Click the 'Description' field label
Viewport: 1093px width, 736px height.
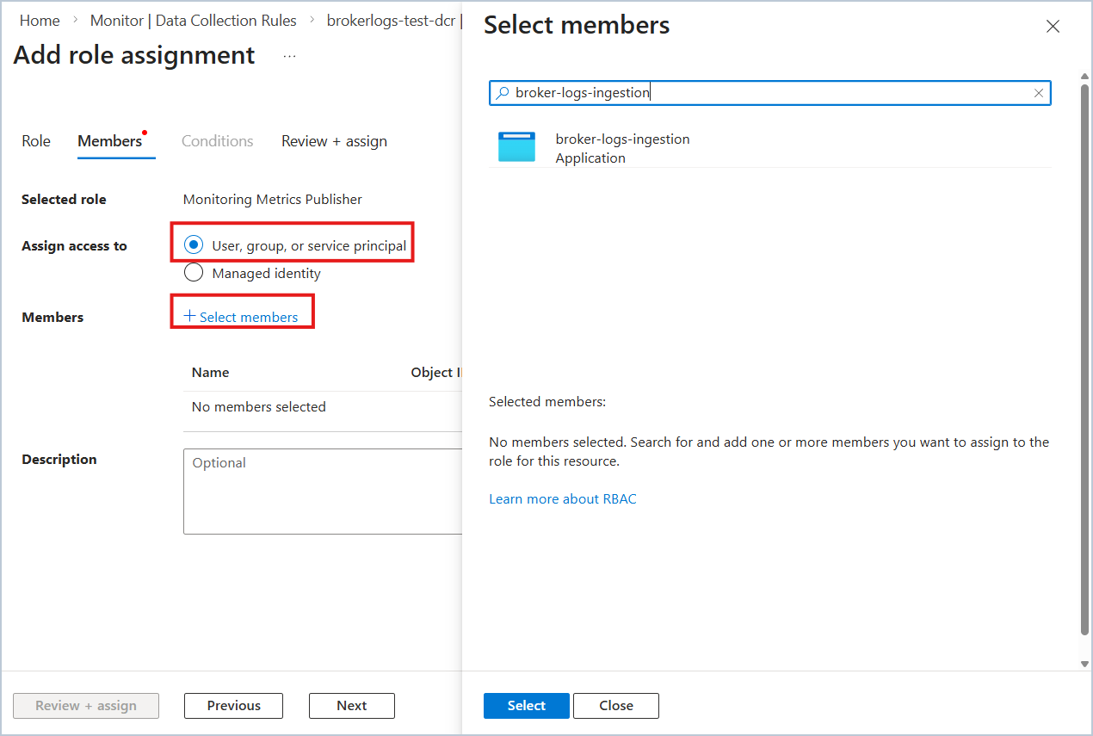coord(59,460)
